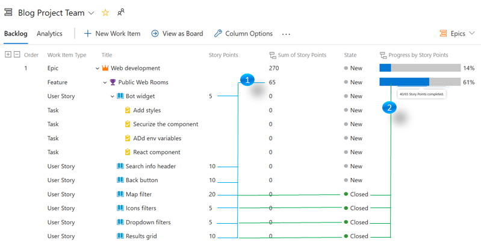Switch to the Backlog tab
481x243 pixels.
click(16, 34)
